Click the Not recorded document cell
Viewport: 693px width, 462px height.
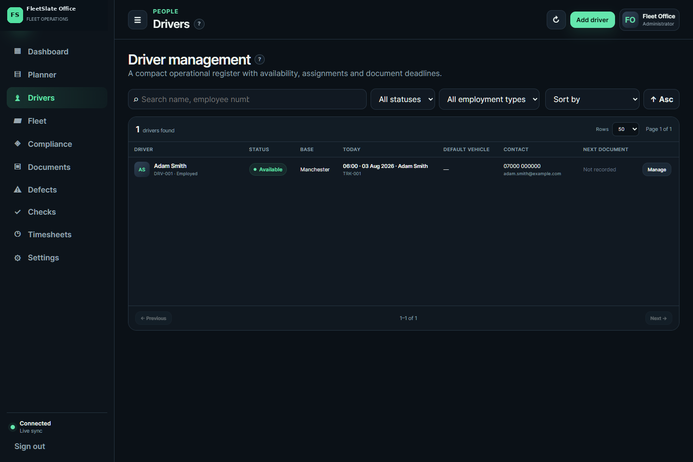[x=599, y=169]
